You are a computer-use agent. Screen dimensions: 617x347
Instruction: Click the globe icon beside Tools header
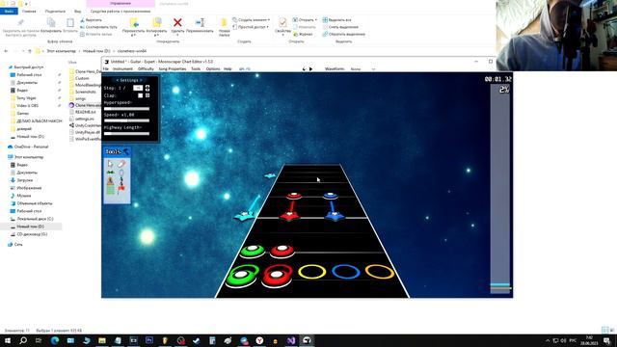pyautogui.click(x=126, y=151)
